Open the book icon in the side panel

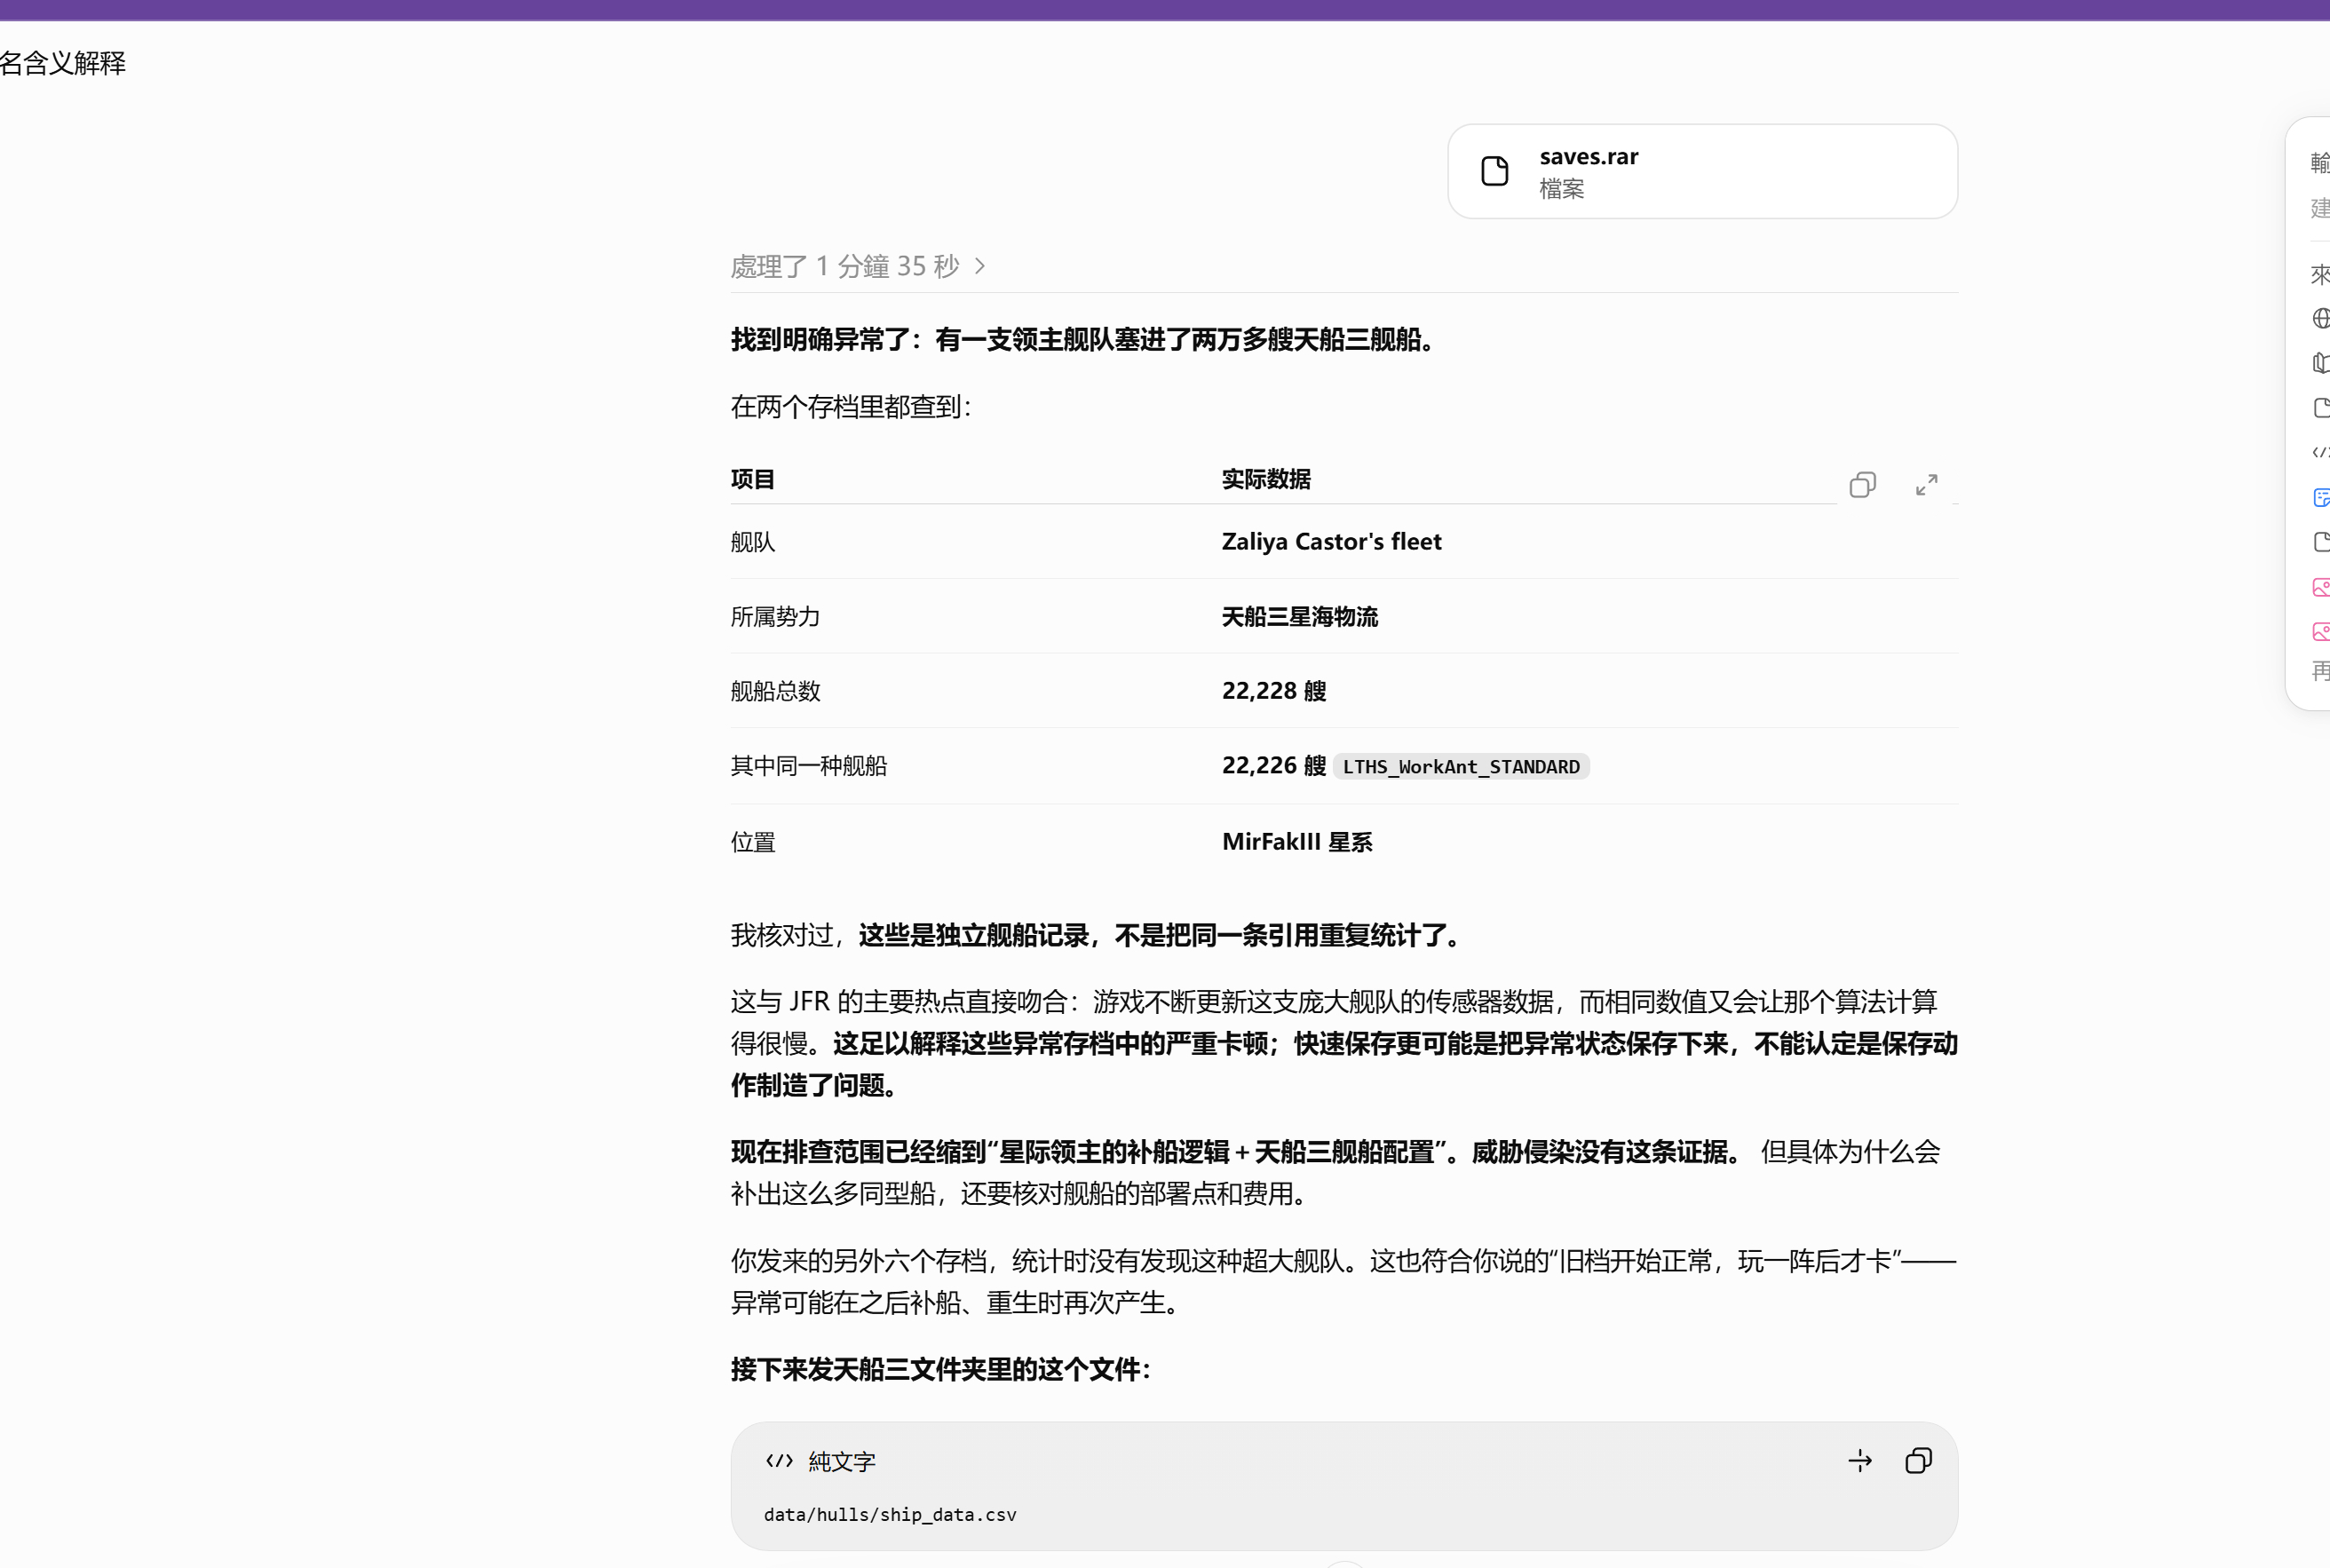pyautogui.click(x=2321, y=363)
